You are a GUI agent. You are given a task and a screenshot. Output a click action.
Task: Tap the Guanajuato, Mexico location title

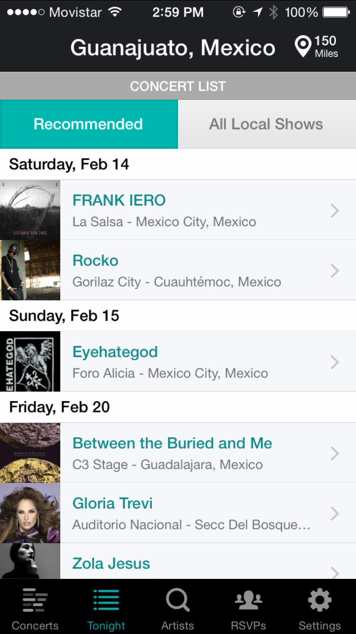173,48
